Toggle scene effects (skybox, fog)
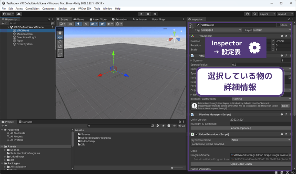Screen dimensions: 296x174 pos(92,24)
